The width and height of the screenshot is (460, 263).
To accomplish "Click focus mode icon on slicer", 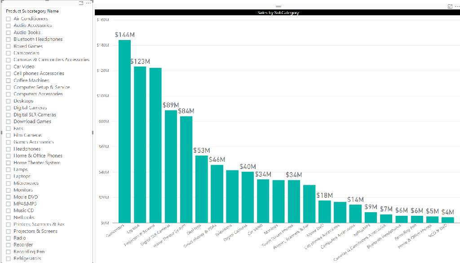I will pyautogui.click(x=81, y=3).
